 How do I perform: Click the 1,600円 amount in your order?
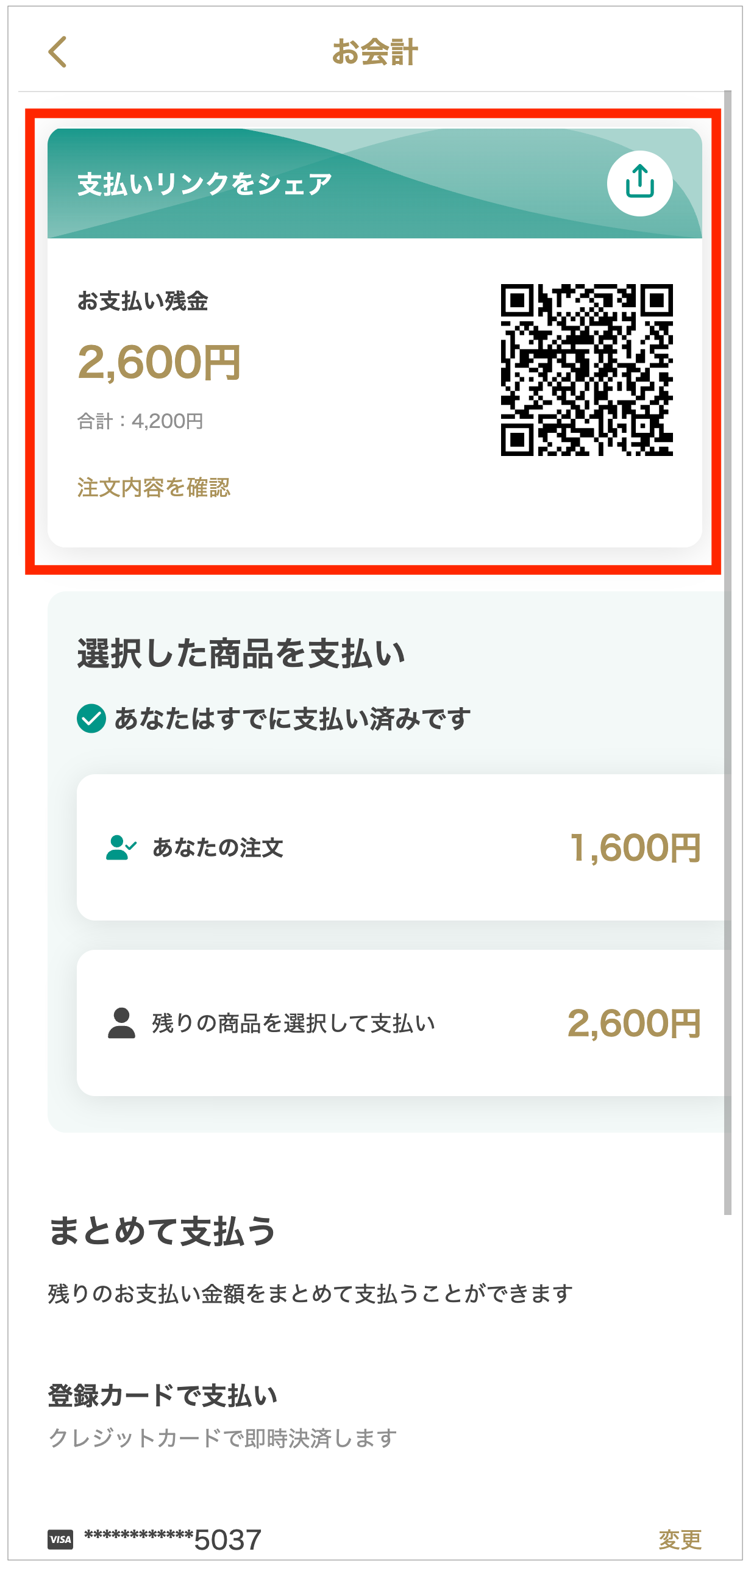tap(635, 848)
